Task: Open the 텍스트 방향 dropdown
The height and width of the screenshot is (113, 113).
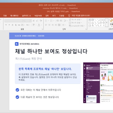Action: [x=75, y=20]
